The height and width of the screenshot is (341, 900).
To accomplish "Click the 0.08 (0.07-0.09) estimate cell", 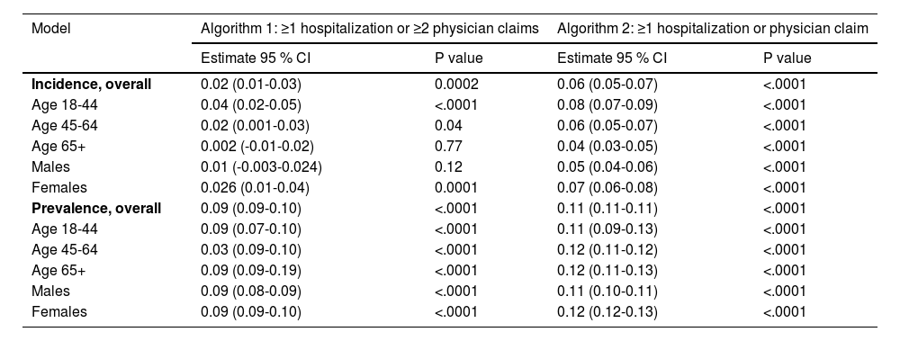I will point(607,105).
